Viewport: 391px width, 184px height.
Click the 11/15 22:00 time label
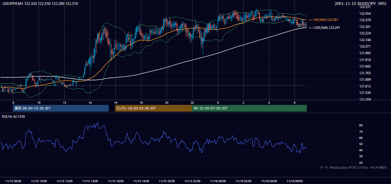[192, 181]
